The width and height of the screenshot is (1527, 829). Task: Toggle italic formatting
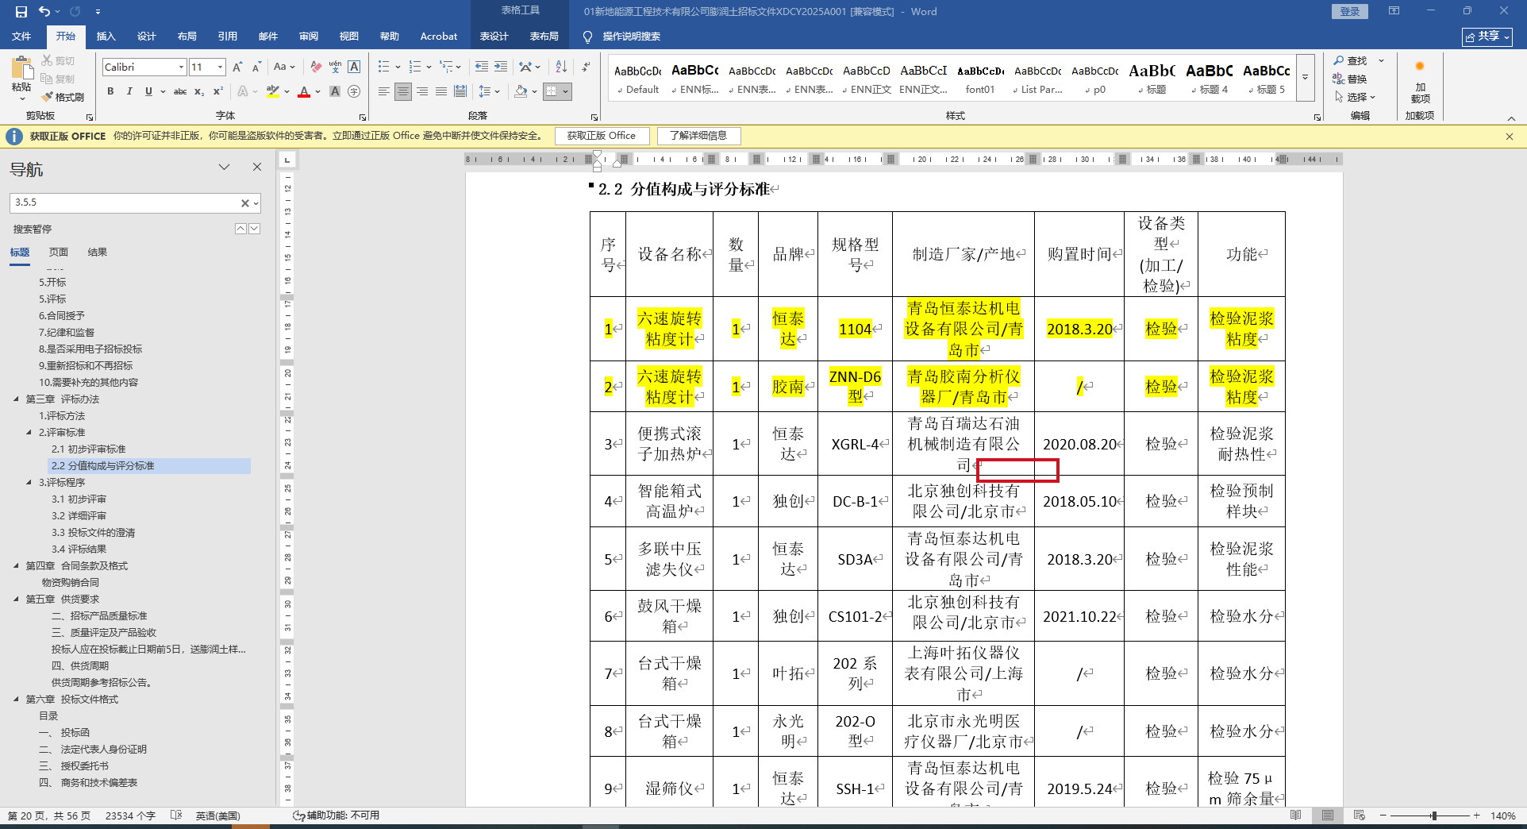coord(129,92)
